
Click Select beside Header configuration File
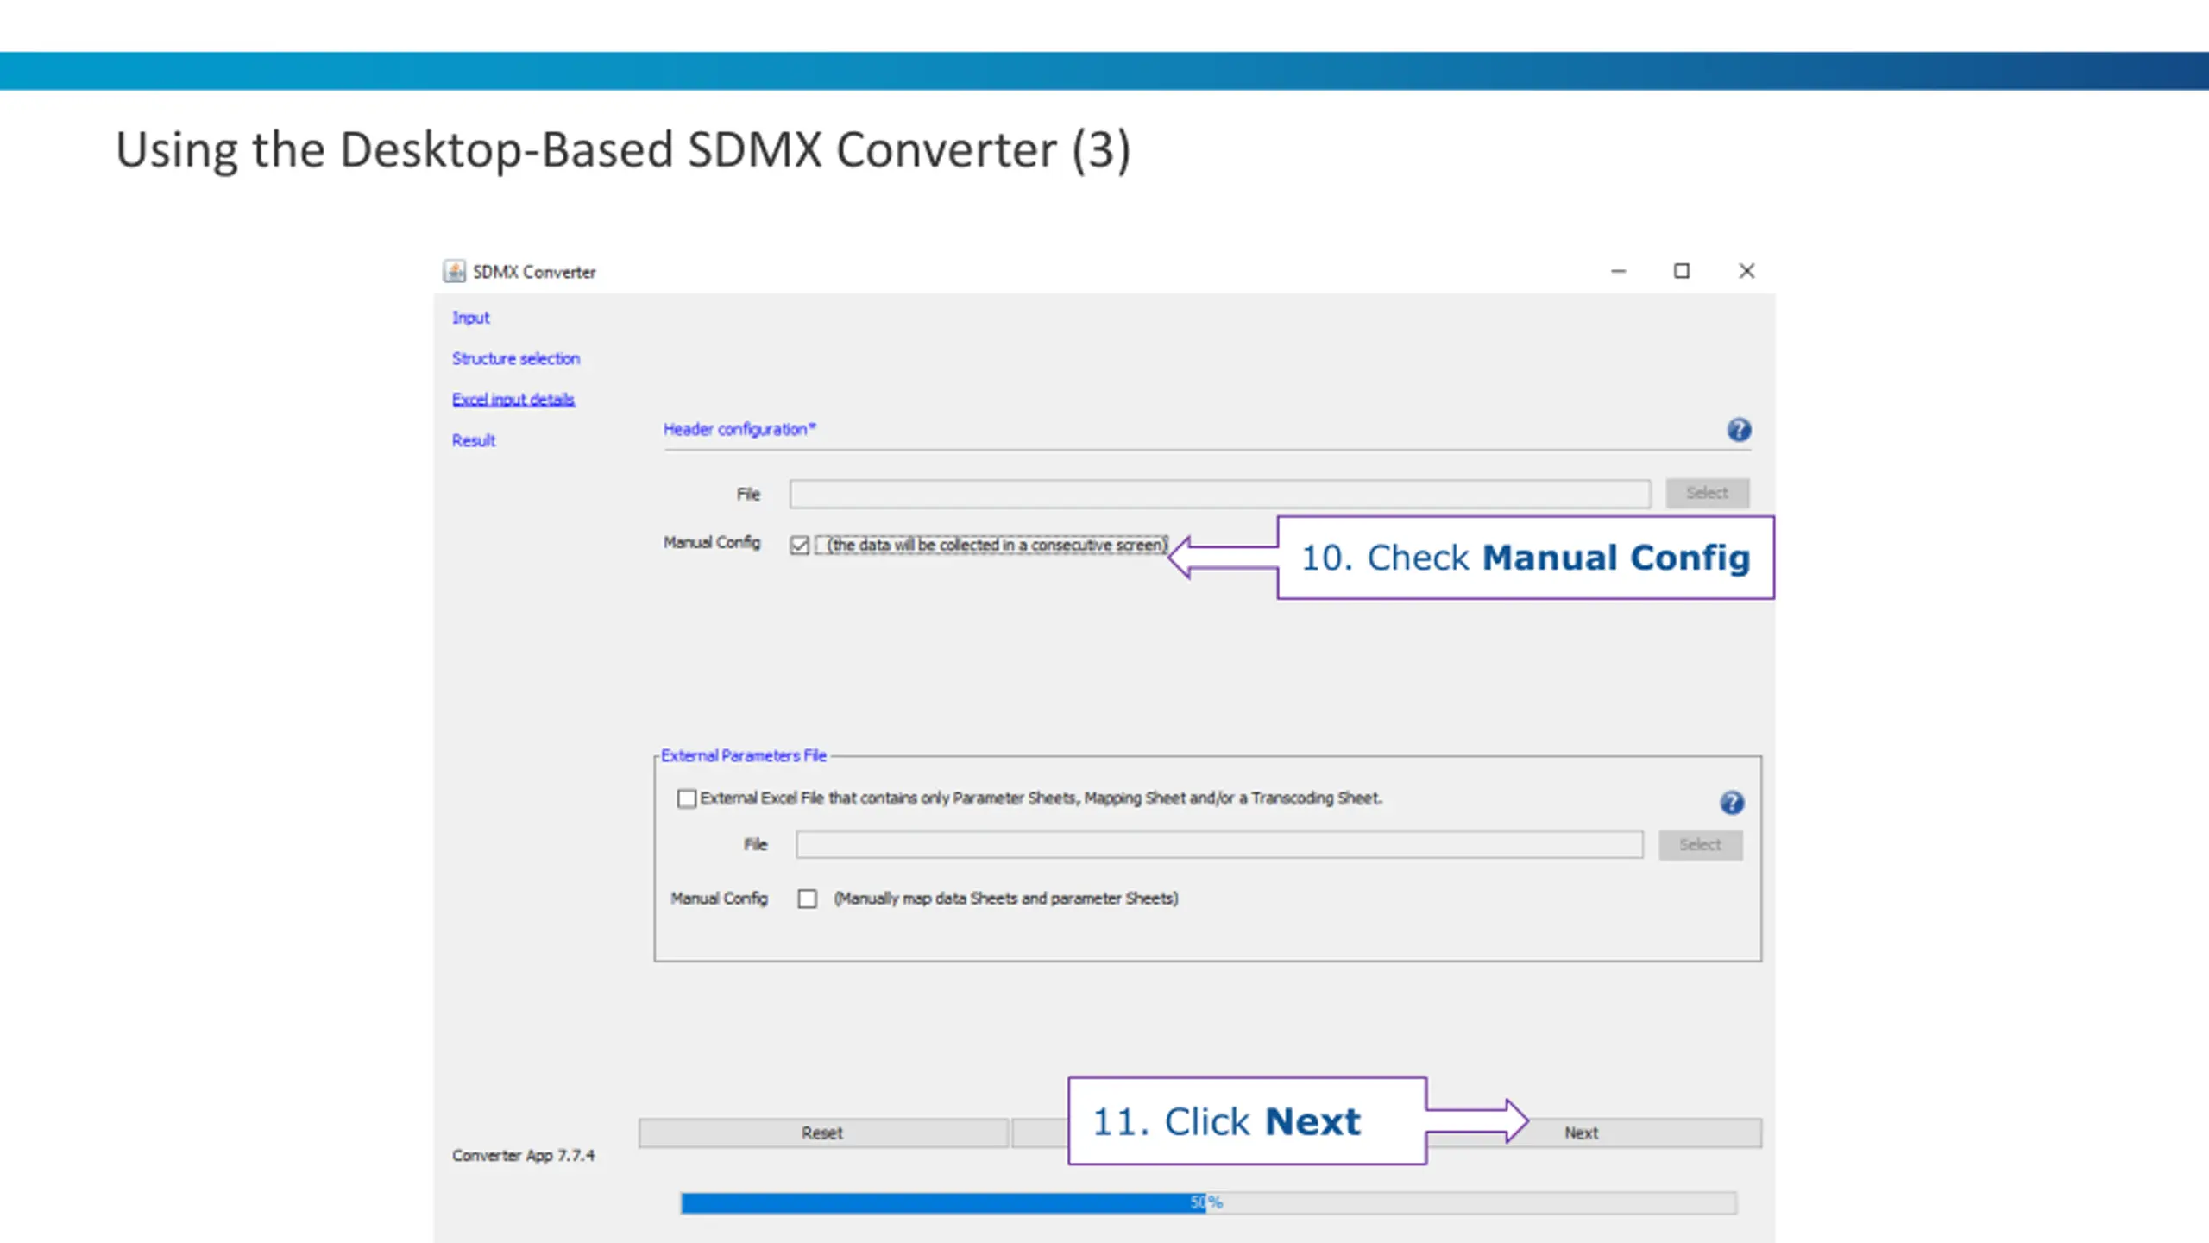pyautogui.click(x=1707, y=493)
